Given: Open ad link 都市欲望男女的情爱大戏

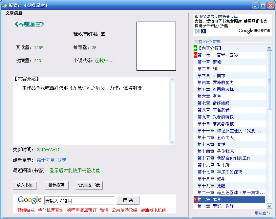Looking at the screenshot, I should 216,16.
